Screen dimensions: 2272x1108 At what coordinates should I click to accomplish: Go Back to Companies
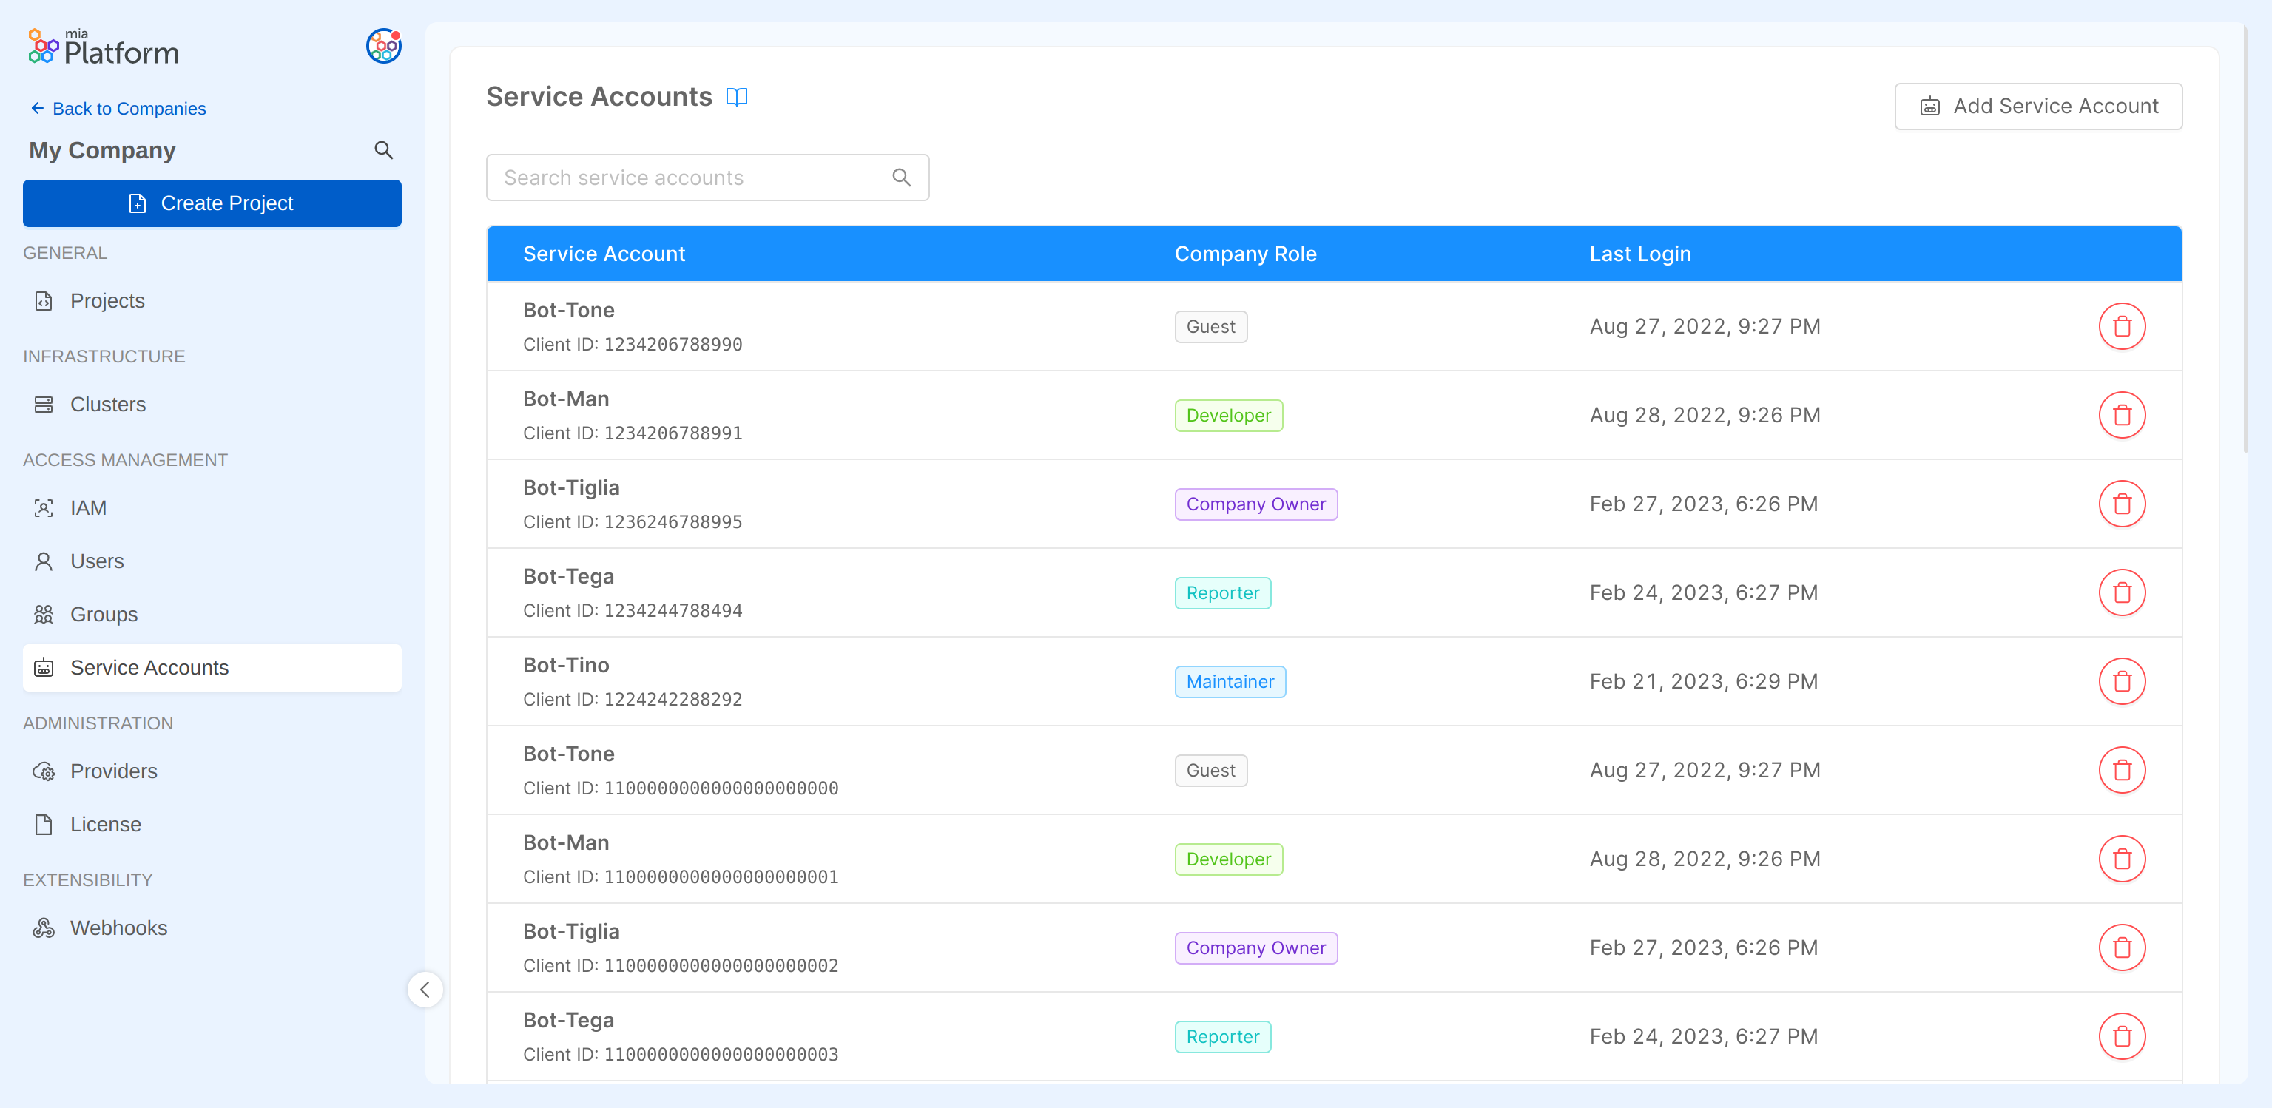[x=118, y=109]
